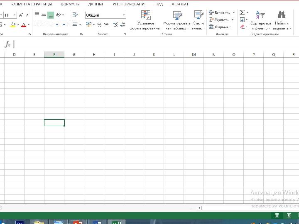Open fill color palette arrow
Image resolution: width=299 pixels, height=224 pixels.
click(18, 24)
